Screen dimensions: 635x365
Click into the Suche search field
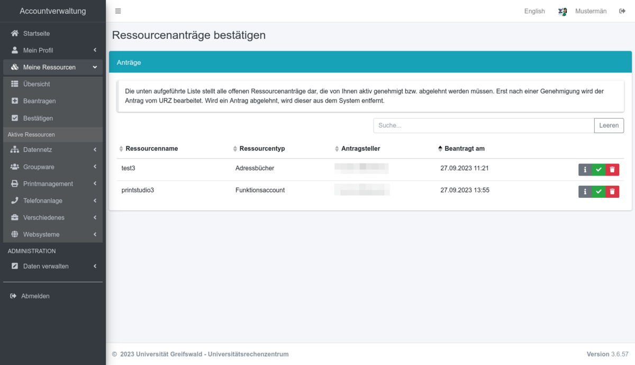coord(483,125)
